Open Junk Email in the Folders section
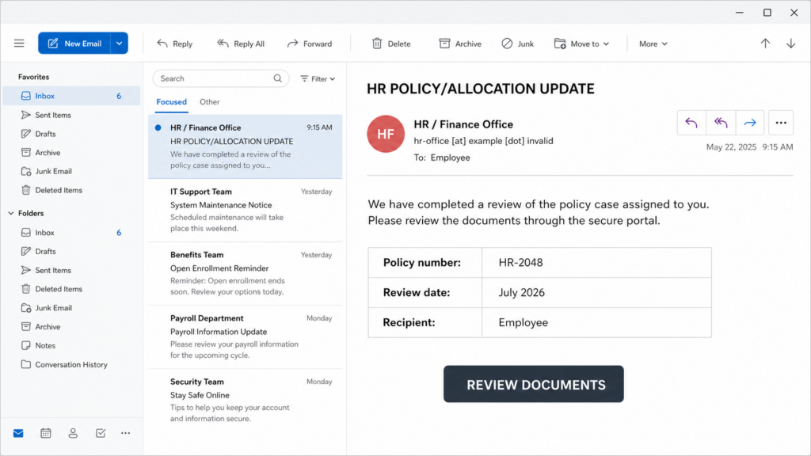811x456 pixels. click(71, 308)
